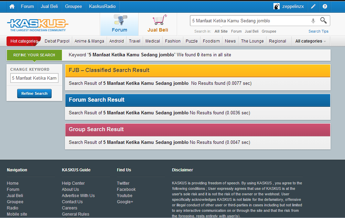Open the General Rules link

[76, 214]
